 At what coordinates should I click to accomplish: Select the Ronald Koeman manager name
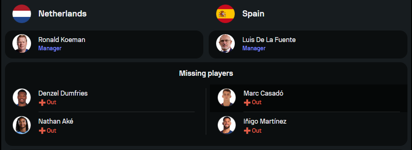coord(62,40)
